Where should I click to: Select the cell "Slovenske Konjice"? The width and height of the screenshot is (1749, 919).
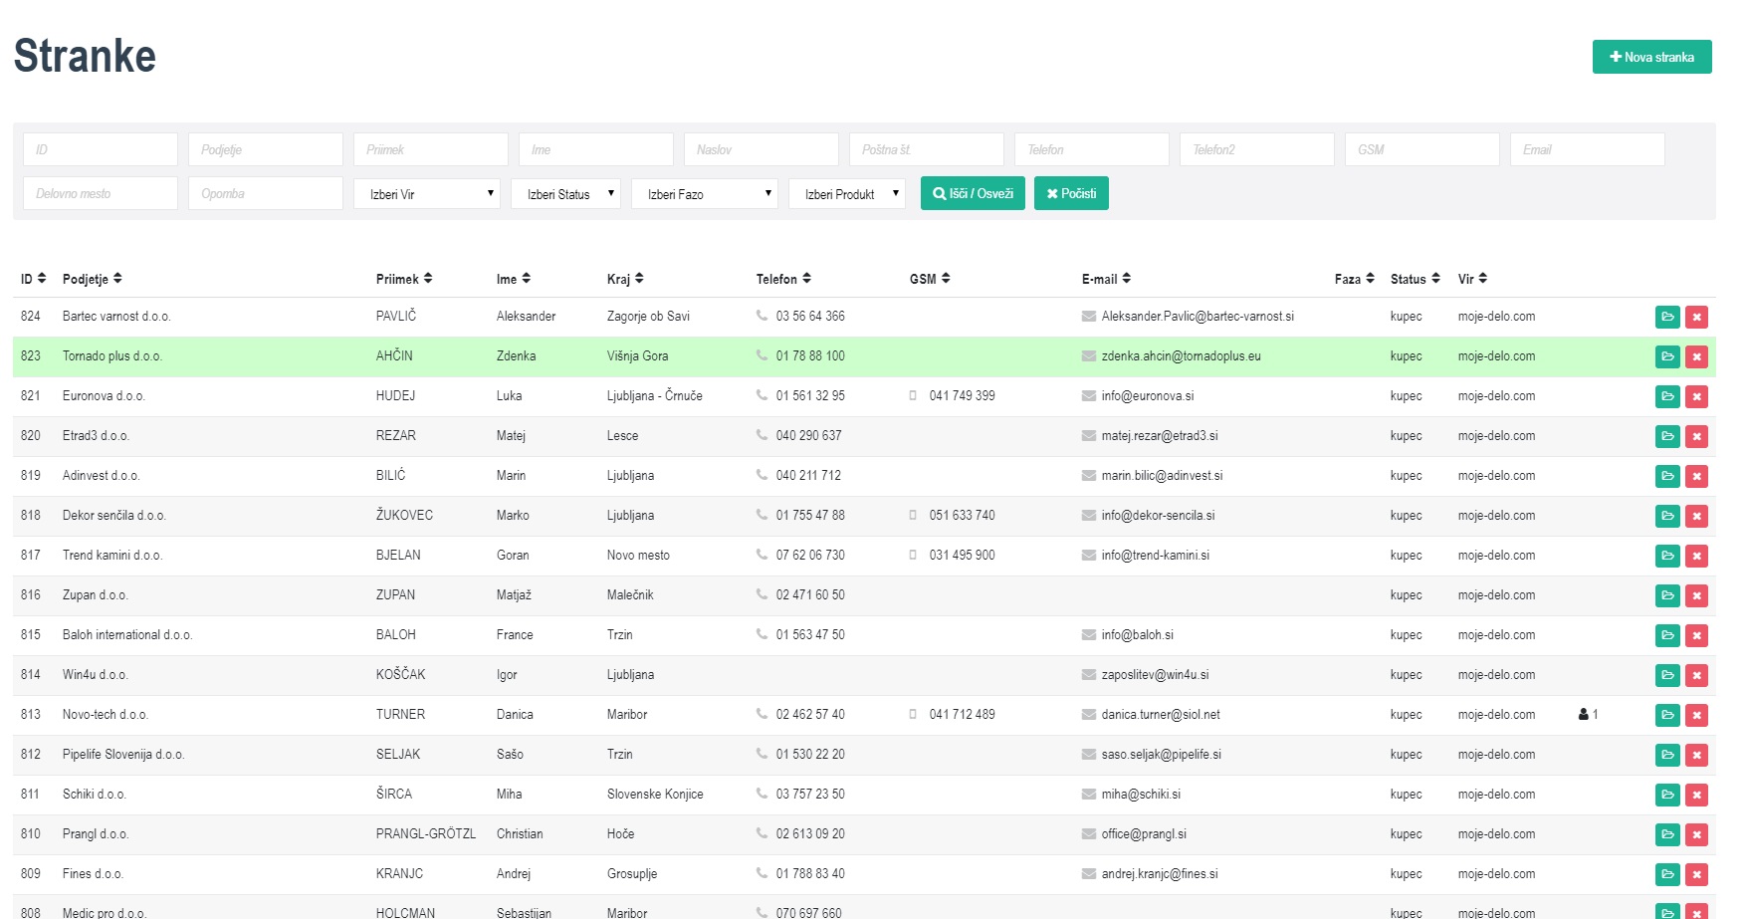(x=655, y=794)
